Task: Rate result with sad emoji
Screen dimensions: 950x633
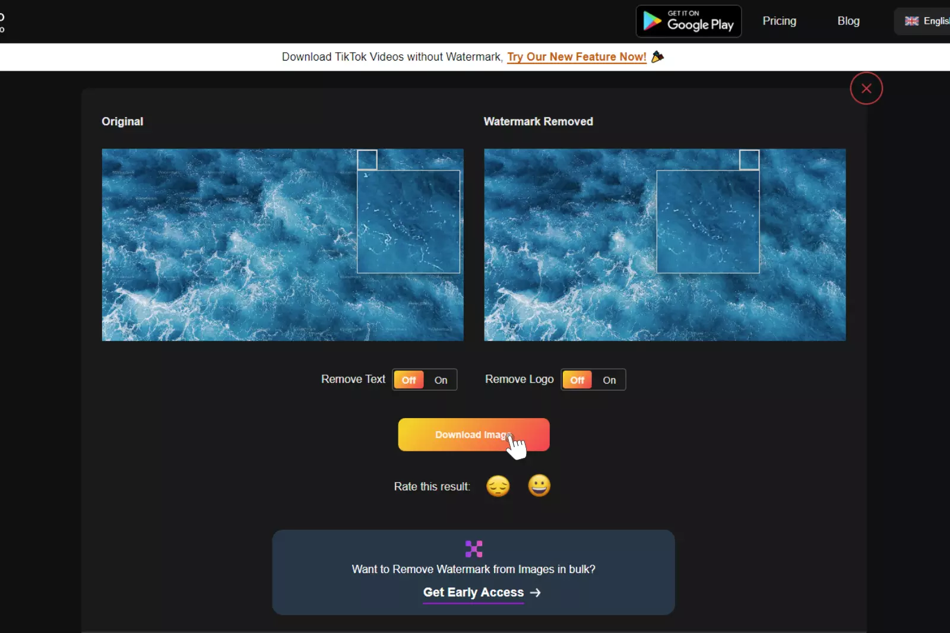Action: coord(498,486)
